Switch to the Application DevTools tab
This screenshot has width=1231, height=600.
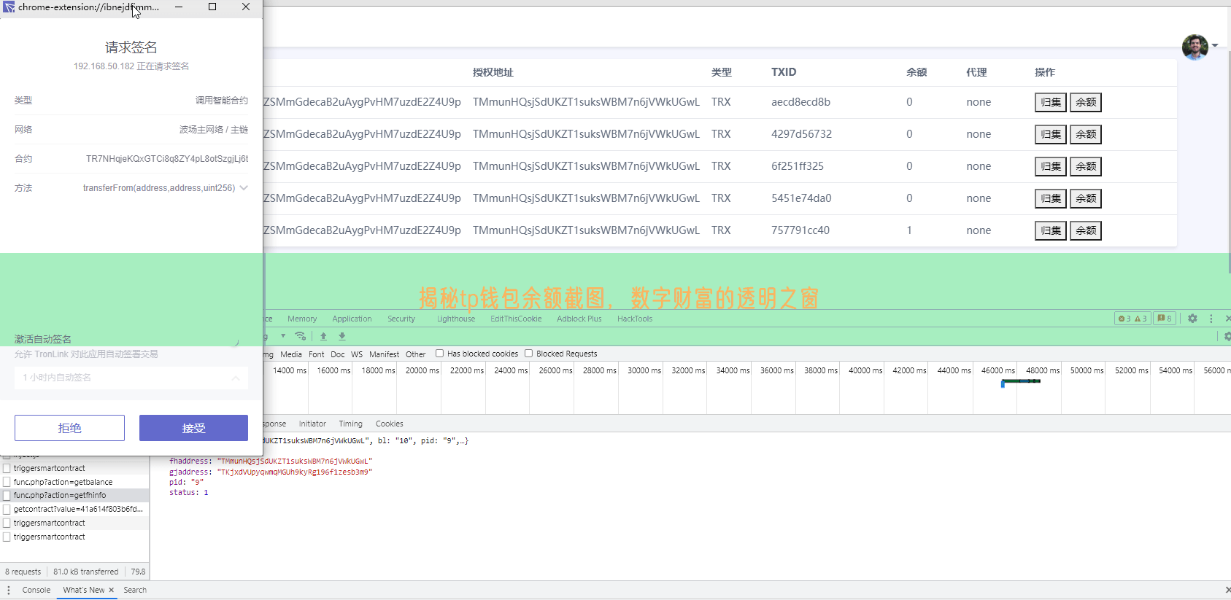coord(352,319)
